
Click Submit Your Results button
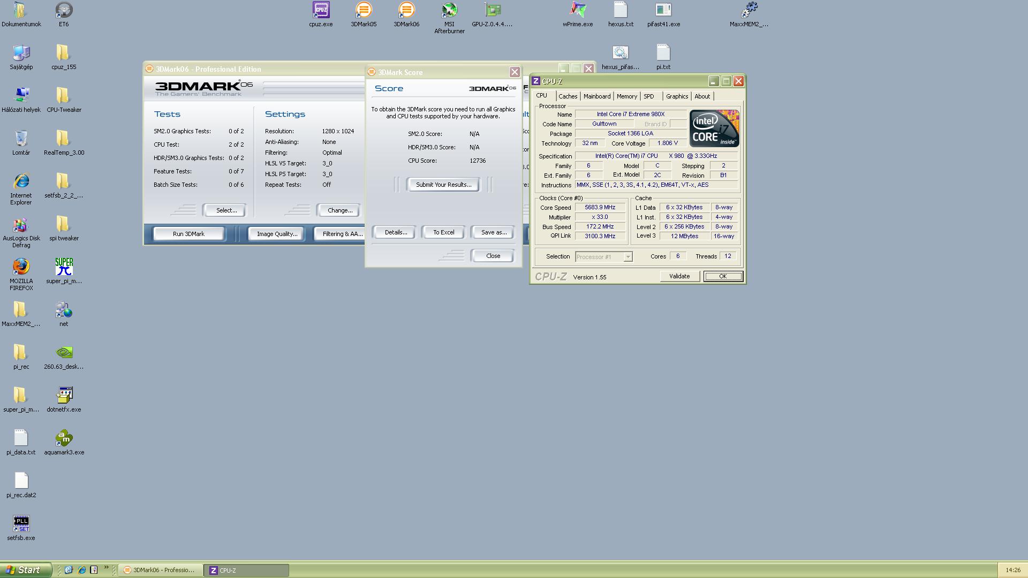[x=443, y=185]
